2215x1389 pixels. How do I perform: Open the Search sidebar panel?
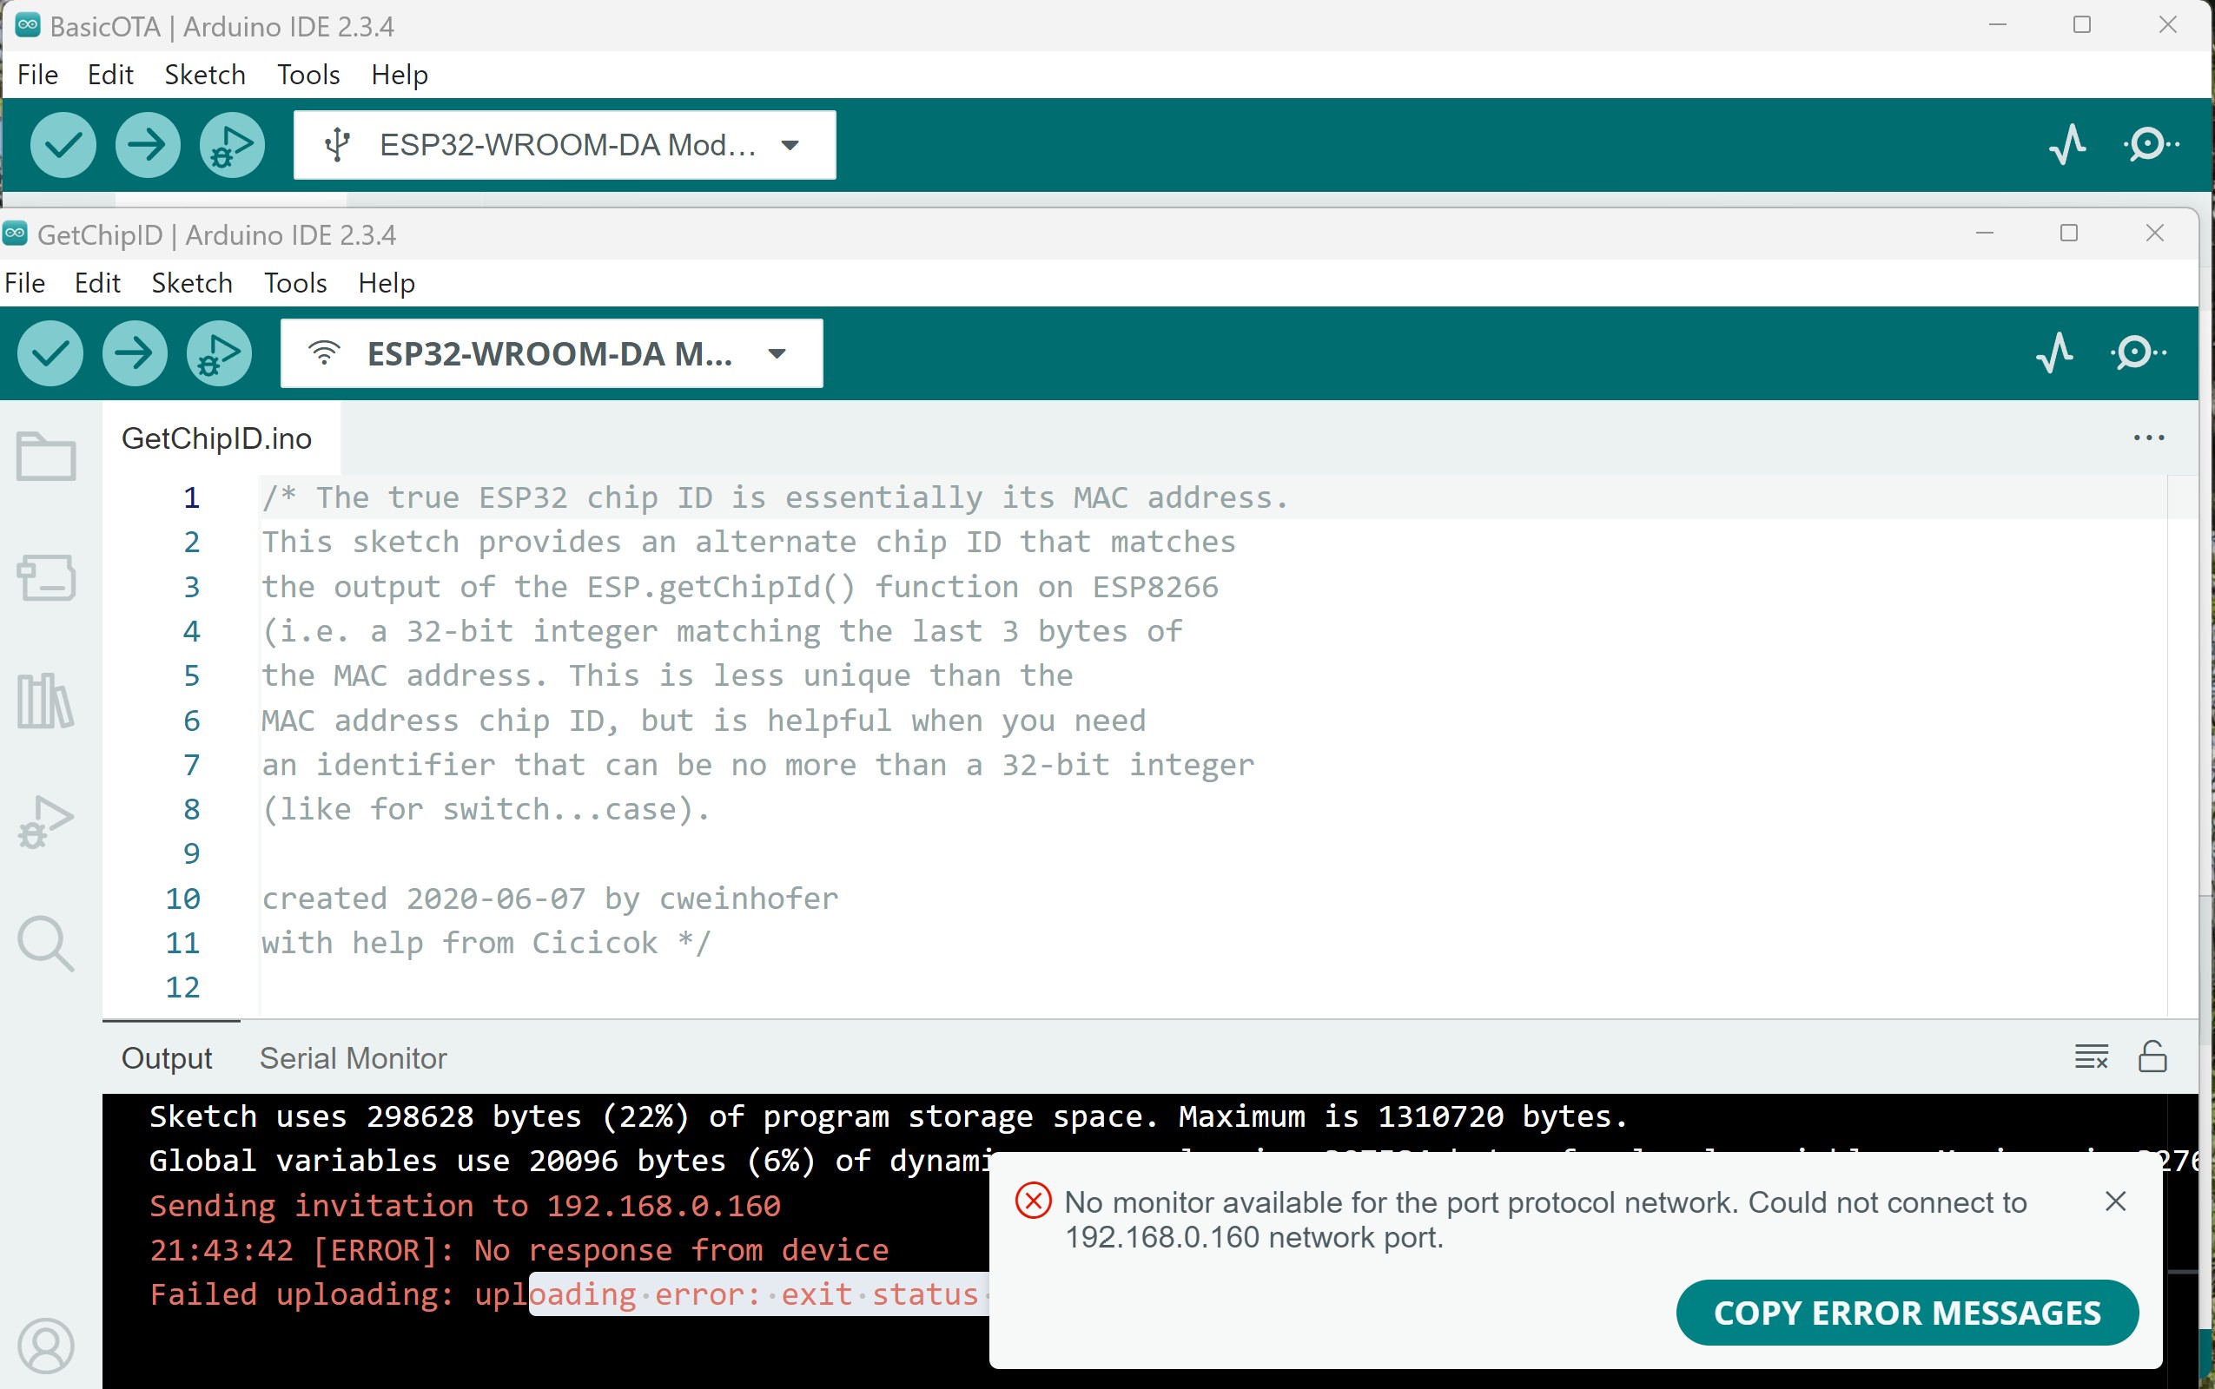pos(45,945)
